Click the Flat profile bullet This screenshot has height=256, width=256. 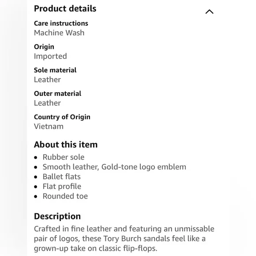pyautogui.click(x=62, y=186)
